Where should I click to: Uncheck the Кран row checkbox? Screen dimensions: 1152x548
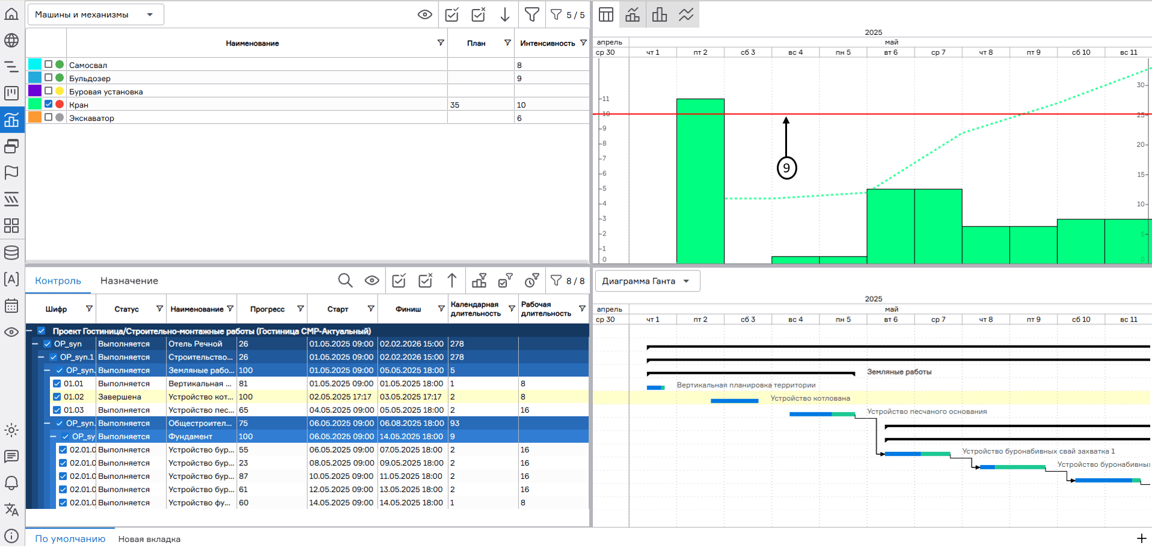point(49,104)
